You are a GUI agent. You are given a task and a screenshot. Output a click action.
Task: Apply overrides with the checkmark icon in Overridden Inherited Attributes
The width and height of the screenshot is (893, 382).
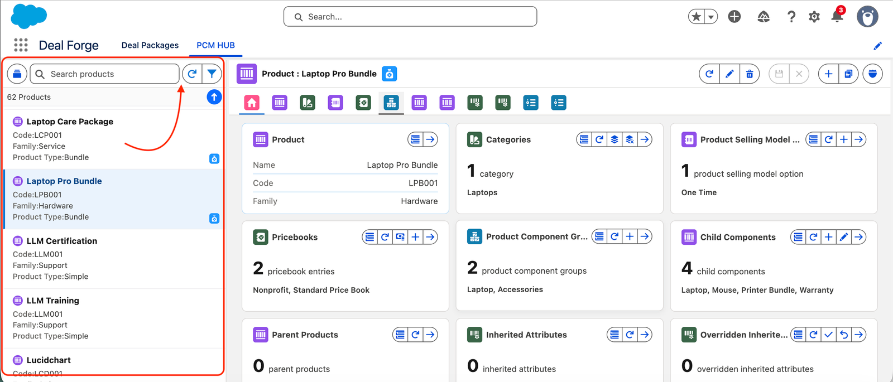(829, 335)
